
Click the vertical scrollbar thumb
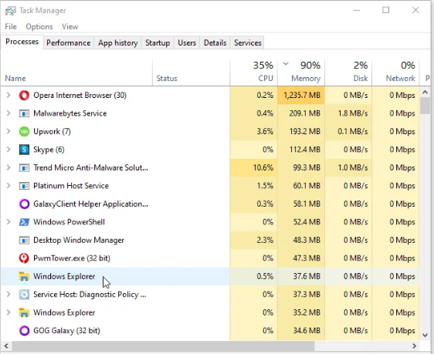pos(426,106)
